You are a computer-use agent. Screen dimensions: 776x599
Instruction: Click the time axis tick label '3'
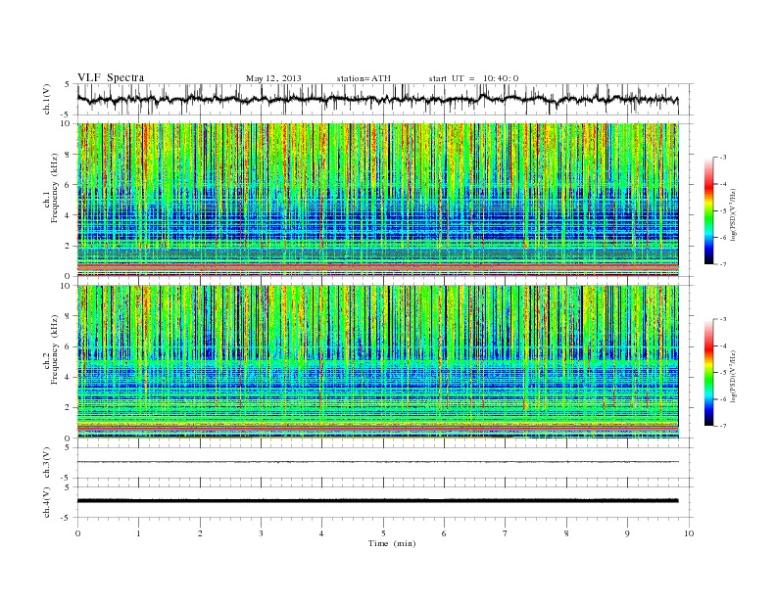point(261,533)
